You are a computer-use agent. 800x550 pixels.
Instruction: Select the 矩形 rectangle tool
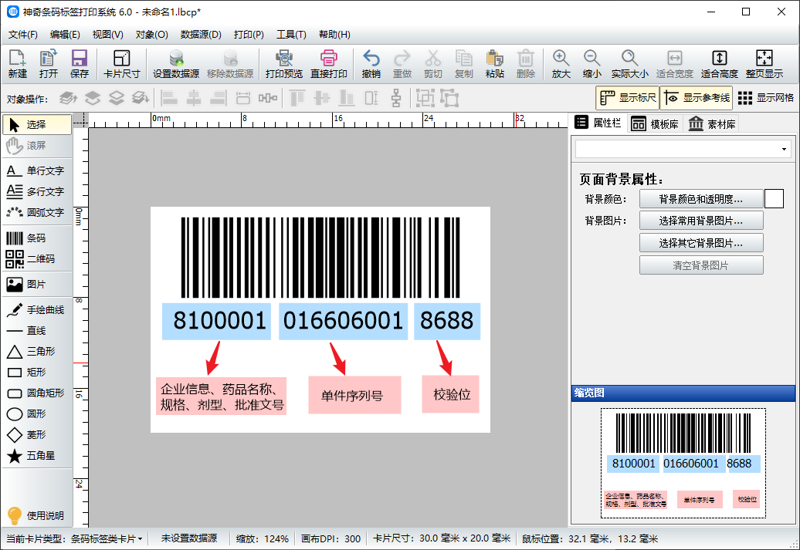(36, 372)
